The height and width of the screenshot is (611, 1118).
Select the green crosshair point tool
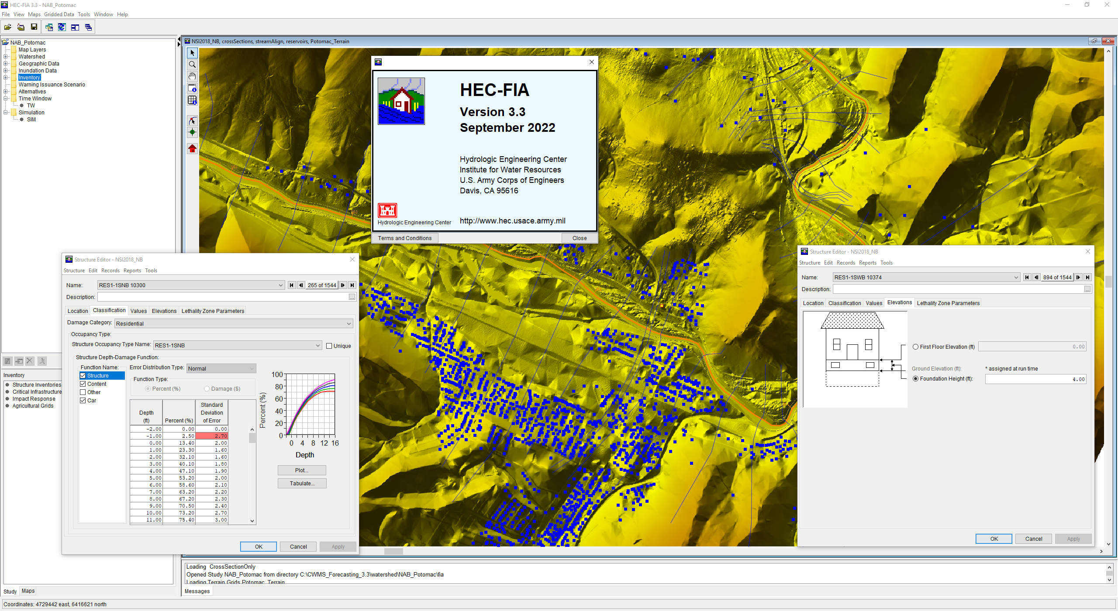pyautogui.click(x=192, y=132)
